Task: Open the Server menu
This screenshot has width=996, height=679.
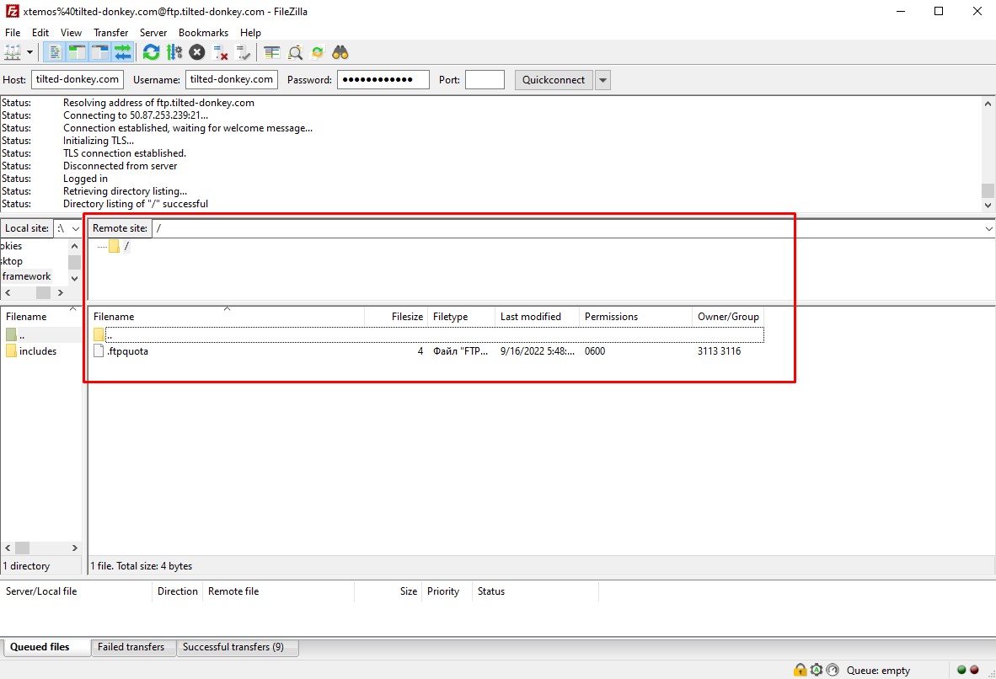Action: tap(153, 32)
